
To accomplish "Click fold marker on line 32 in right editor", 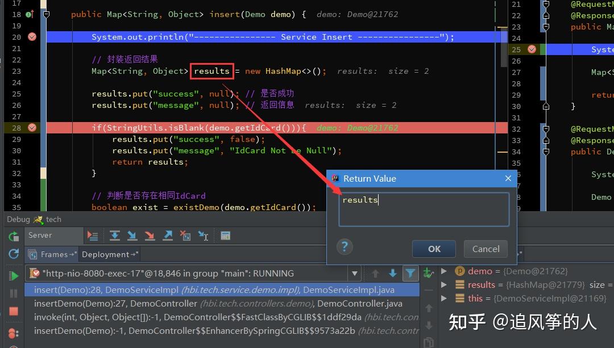I will pyautogui.click(x=546, y=129).
